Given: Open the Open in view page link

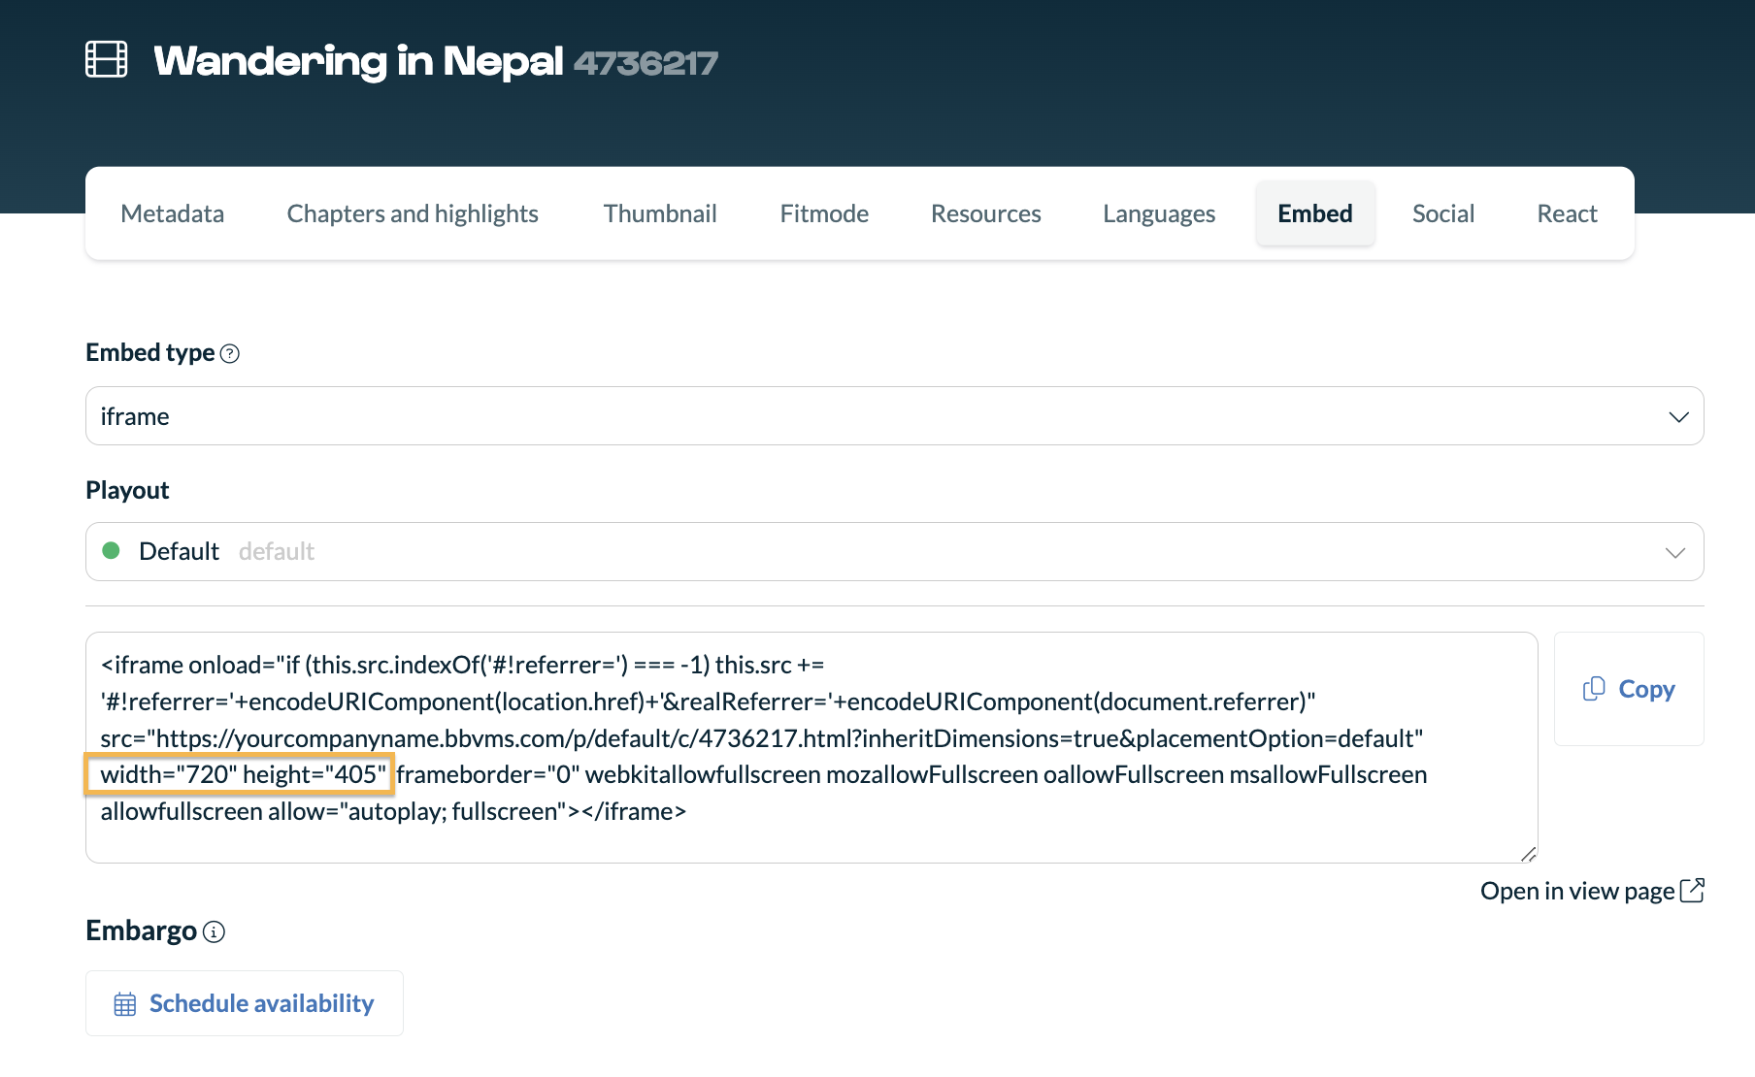Looking at the screenshot, I should (x=1576, y=891).
